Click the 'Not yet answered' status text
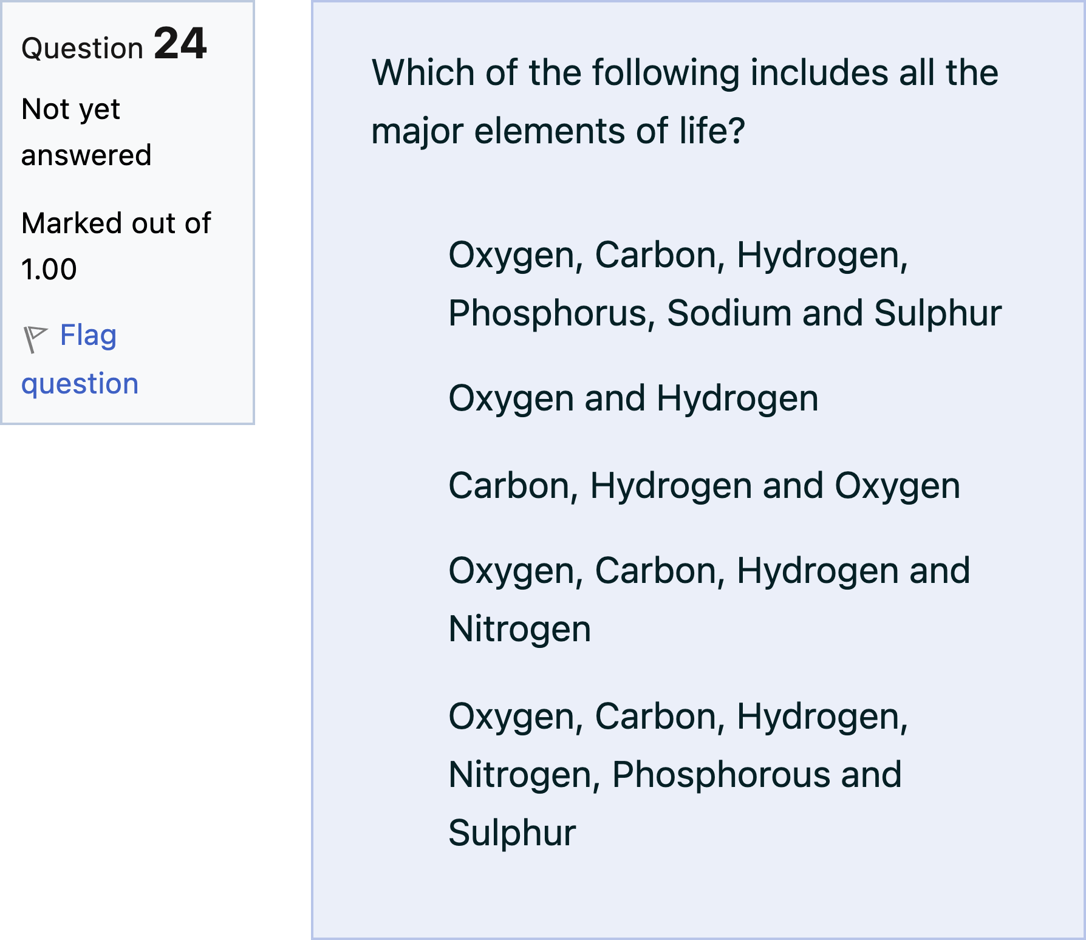The image size is (1086, 940). point(86,132)
